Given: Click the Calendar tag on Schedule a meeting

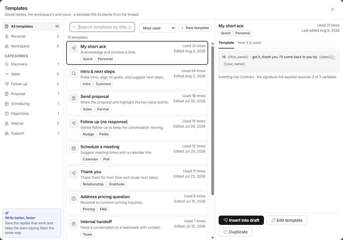Looking at the screenshot, I should pos(90,159).
